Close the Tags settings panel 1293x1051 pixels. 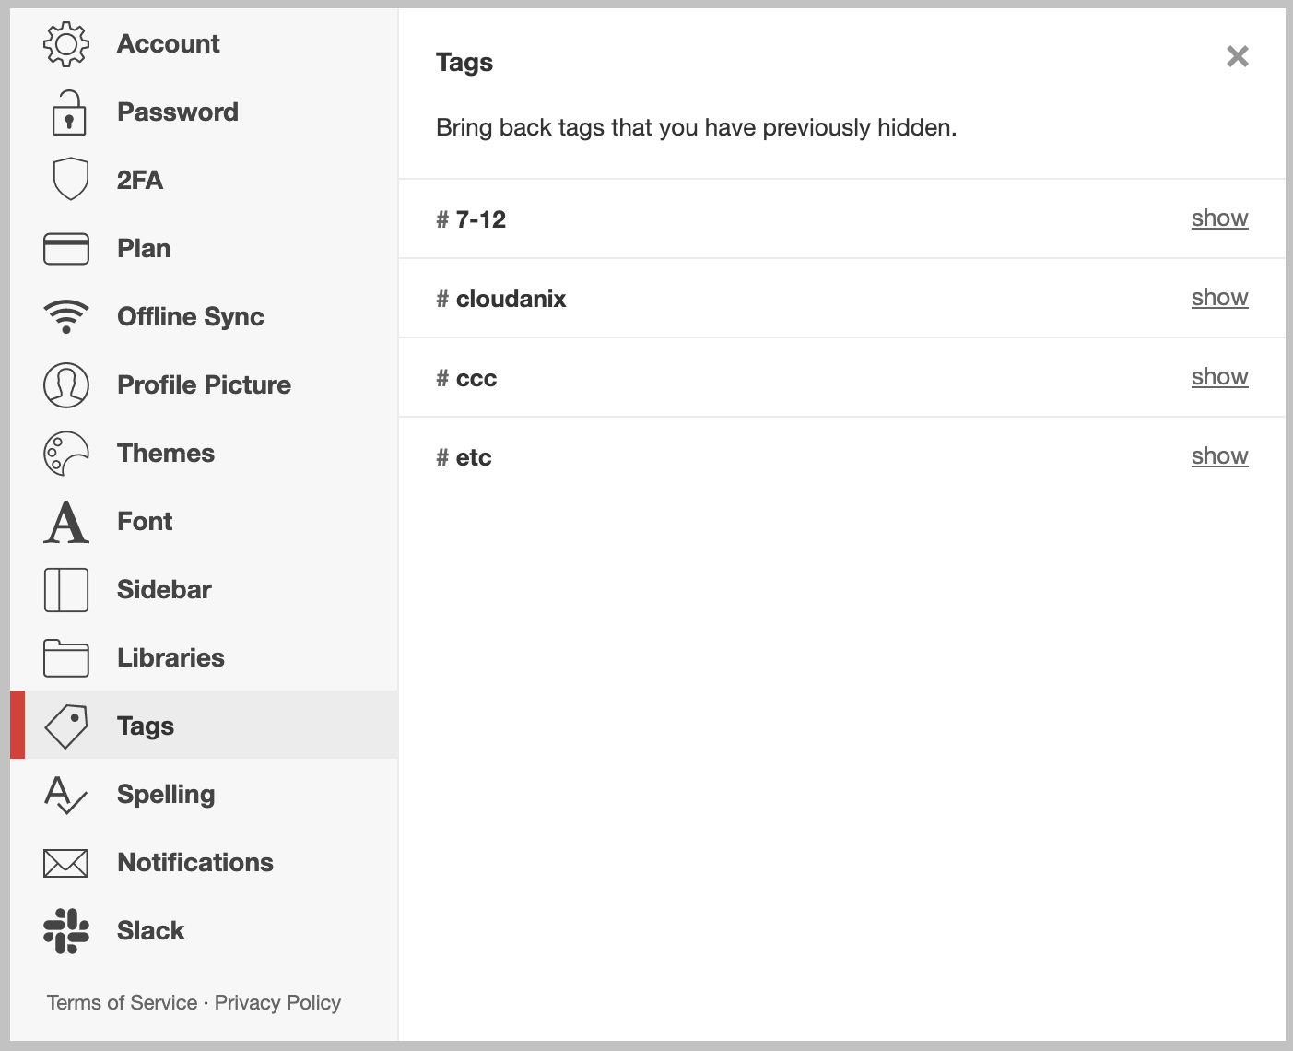[1238, 57]
